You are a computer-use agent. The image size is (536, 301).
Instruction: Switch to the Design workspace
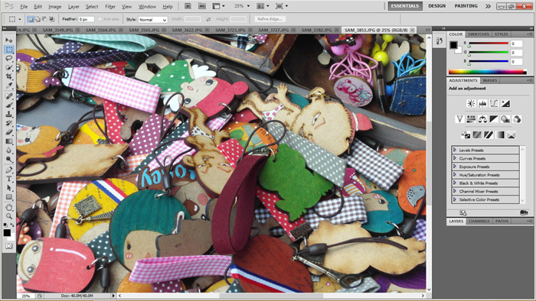[x=436, y=6]
